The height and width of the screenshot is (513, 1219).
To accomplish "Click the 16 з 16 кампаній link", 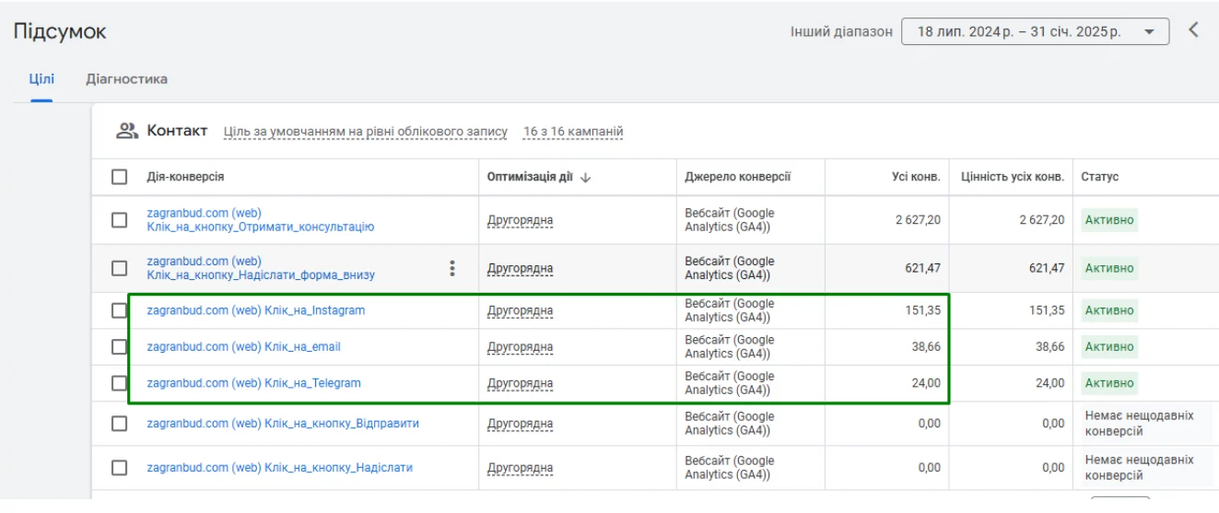I will tap(573, 132).
